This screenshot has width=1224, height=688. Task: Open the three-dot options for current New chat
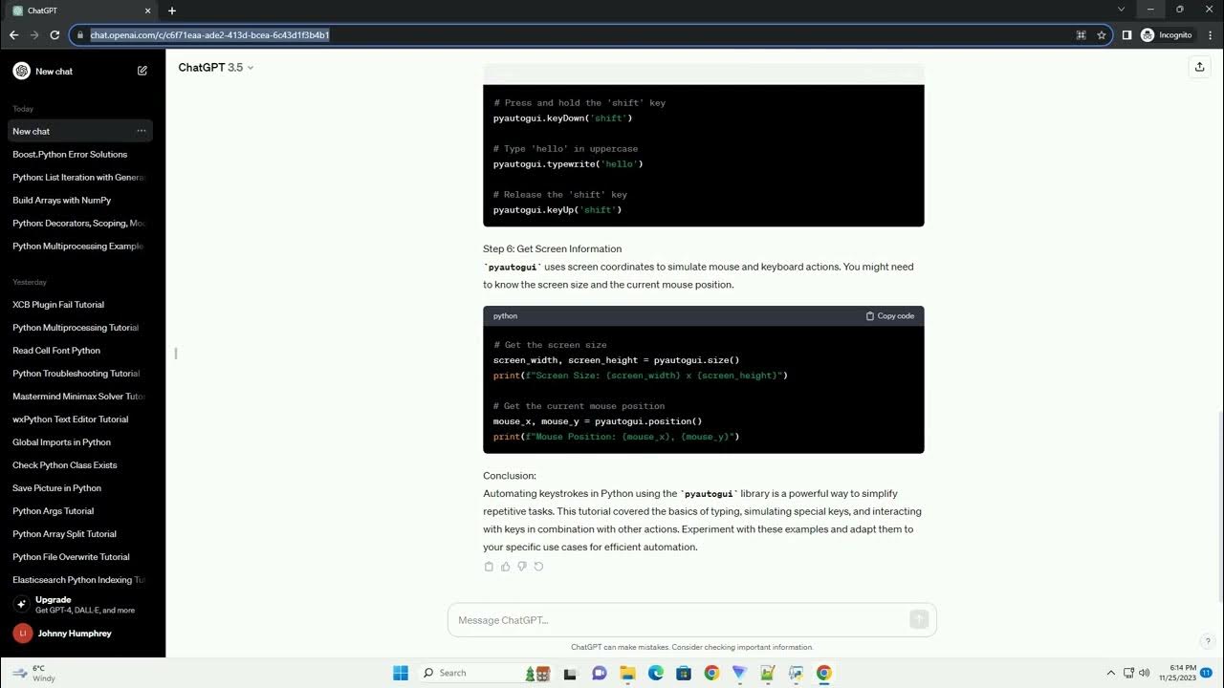pos(142,131)
